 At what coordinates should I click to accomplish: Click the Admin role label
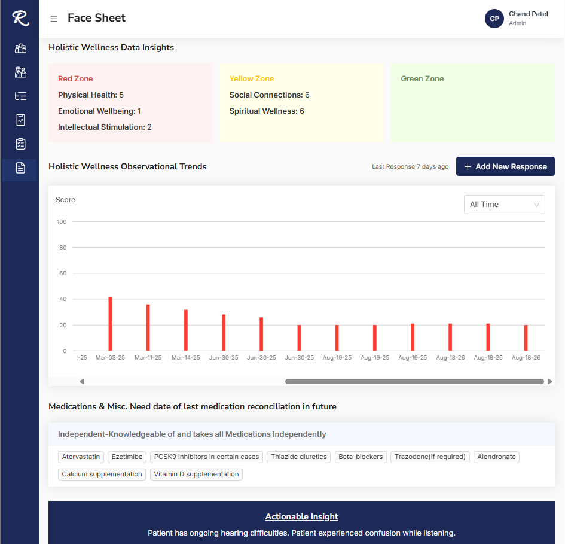click(x=517, y=23)
